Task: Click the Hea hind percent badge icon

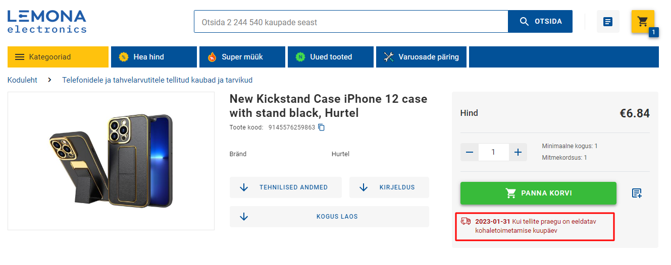Action: coord(123,57)
